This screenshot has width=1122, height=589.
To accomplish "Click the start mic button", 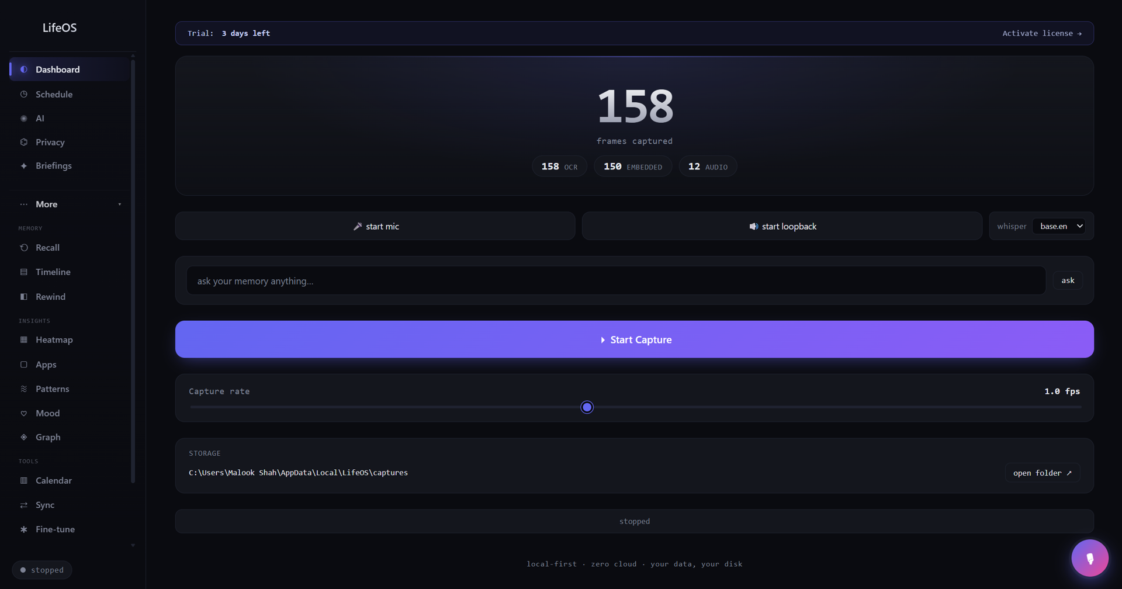I will coord(375,226).
